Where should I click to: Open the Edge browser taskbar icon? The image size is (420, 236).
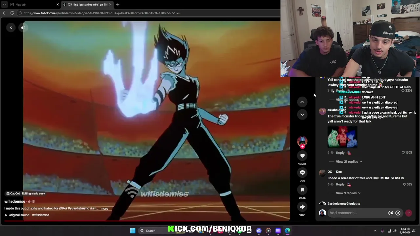(287, 231)
